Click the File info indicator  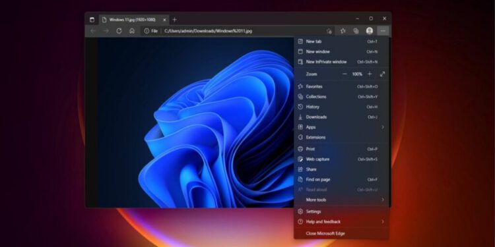150,31
